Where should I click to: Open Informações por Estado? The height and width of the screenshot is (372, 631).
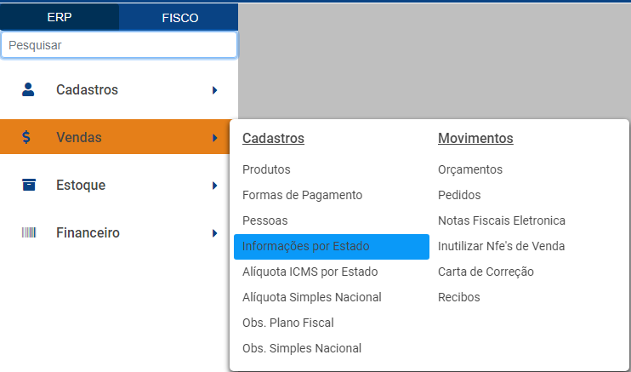click(305, 246)
